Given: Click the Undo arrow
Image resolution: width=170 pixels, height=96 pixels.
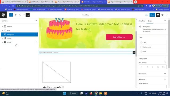Looking at the screenshot, I should [20, 15].
